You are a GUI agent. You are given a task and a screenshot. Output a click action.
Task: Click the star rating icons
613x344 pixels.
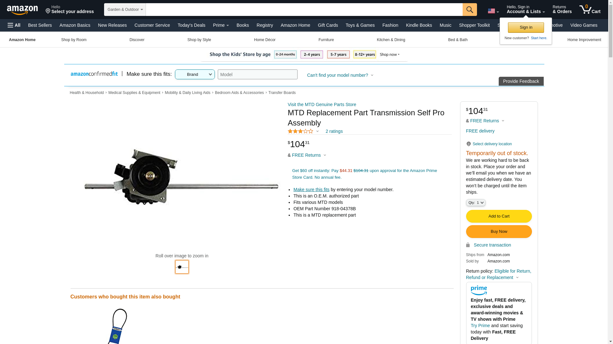tap(300, 131)
